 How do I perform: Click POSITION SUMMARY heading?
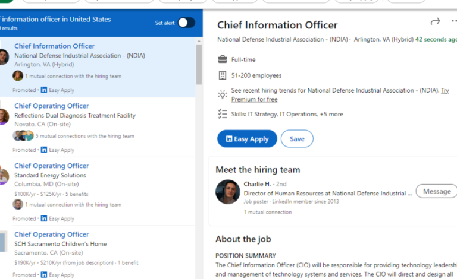pos(246,256)
